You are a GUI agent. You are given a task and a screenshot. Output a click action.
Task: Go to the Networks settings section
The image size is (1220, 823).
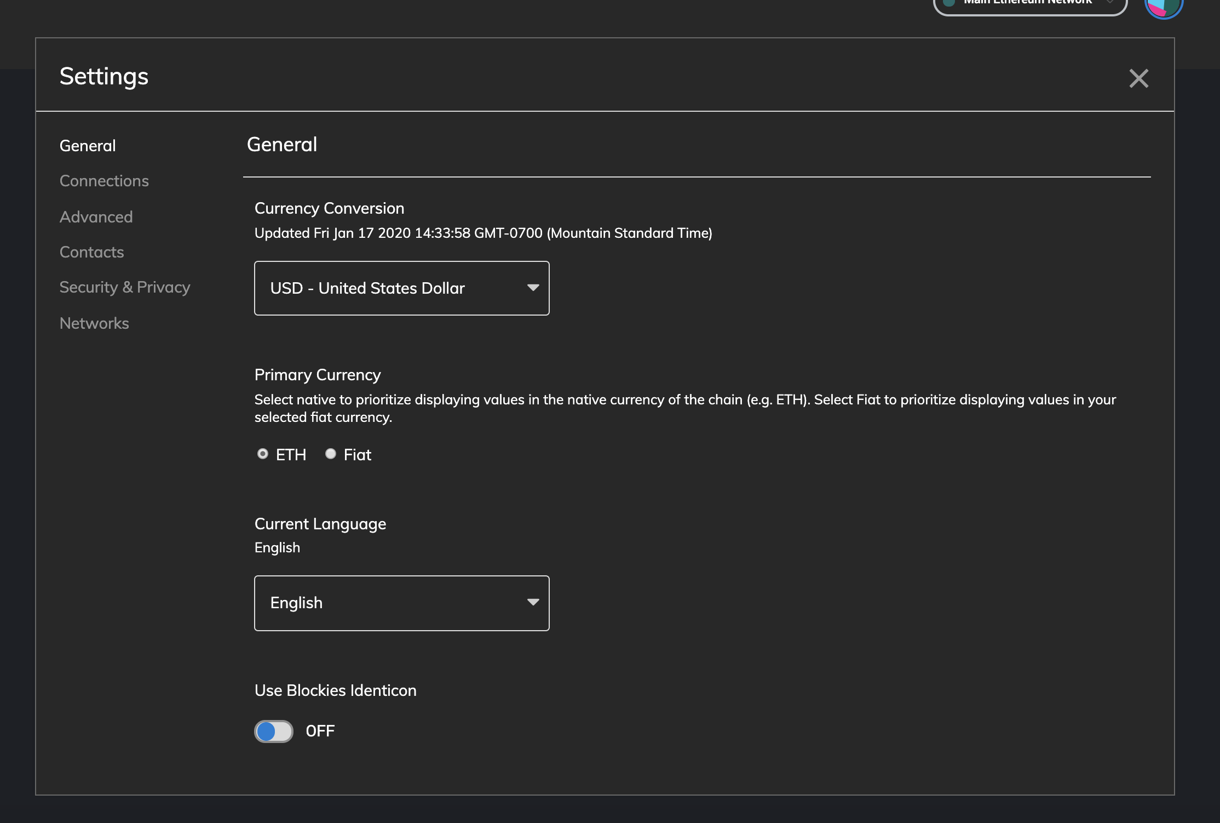94,323
